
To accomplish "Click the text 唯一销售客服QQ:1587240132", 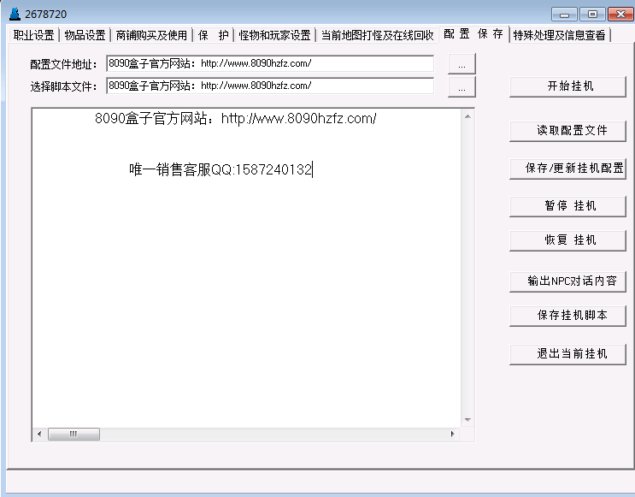I will coord(220,169).
